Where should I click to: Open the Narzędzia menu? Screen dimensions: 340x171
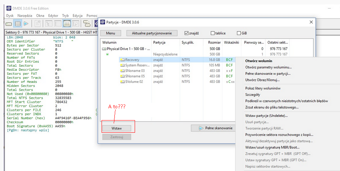[x=25, y=15]
